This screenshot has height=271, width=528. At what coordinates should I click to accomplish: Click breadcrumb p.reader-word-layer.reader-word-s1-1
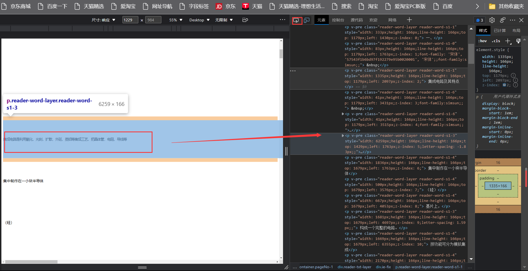[x=429, y=267]
